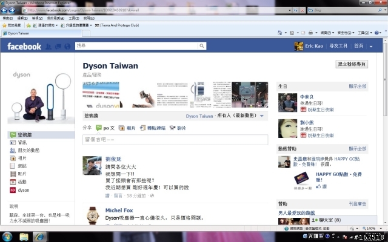Click the Tierra And Protege Club bookmark
The height and width of the screenshot is (242, 388).
tap(117, 25)
